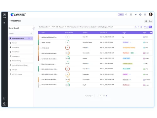Open user account icon at sidebar bottom
The width and height of the screenshot is (157, 118).
[x=4, y=98]
